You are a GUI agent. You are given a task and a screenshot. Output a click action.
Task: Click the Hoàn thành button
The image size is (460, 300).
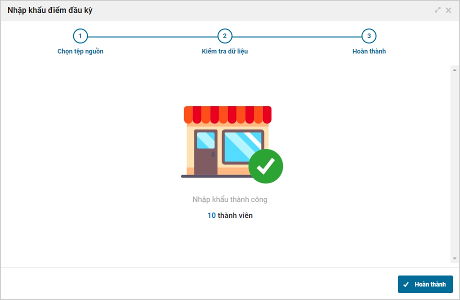(x=425, y=284)
